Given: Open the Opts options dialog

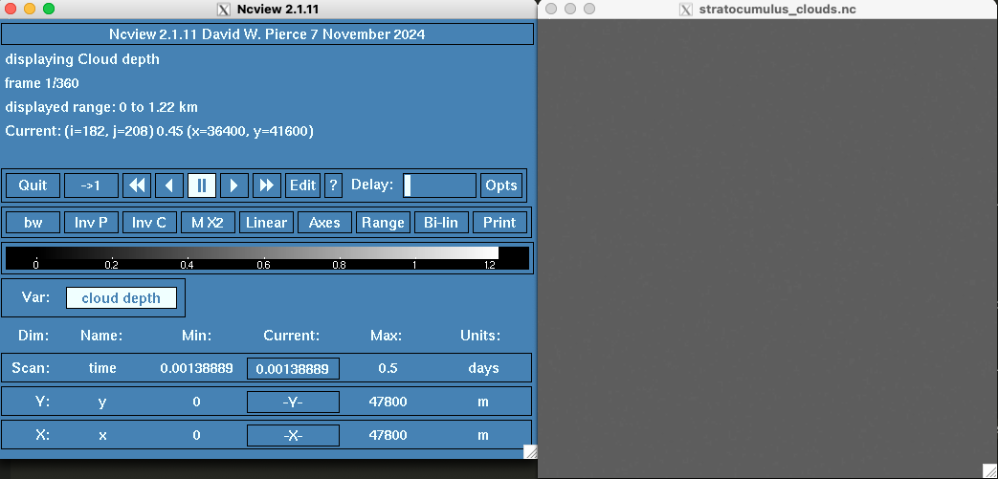Looking at the screenshot, I should (500, 185).
